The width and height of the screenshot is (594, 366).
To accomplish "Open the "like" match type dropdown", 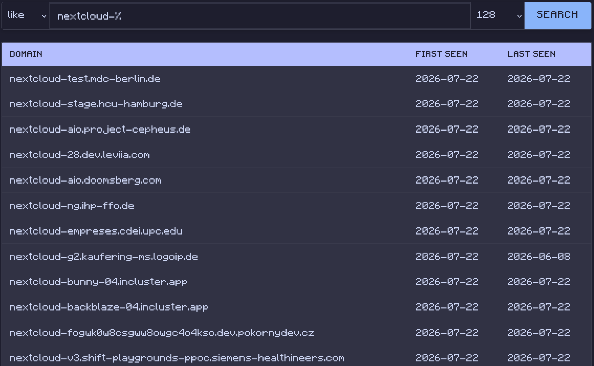I will point(26,16).
